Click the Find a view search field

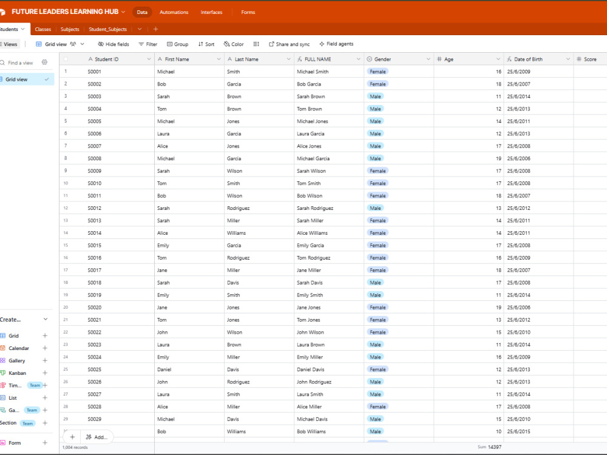21,62
